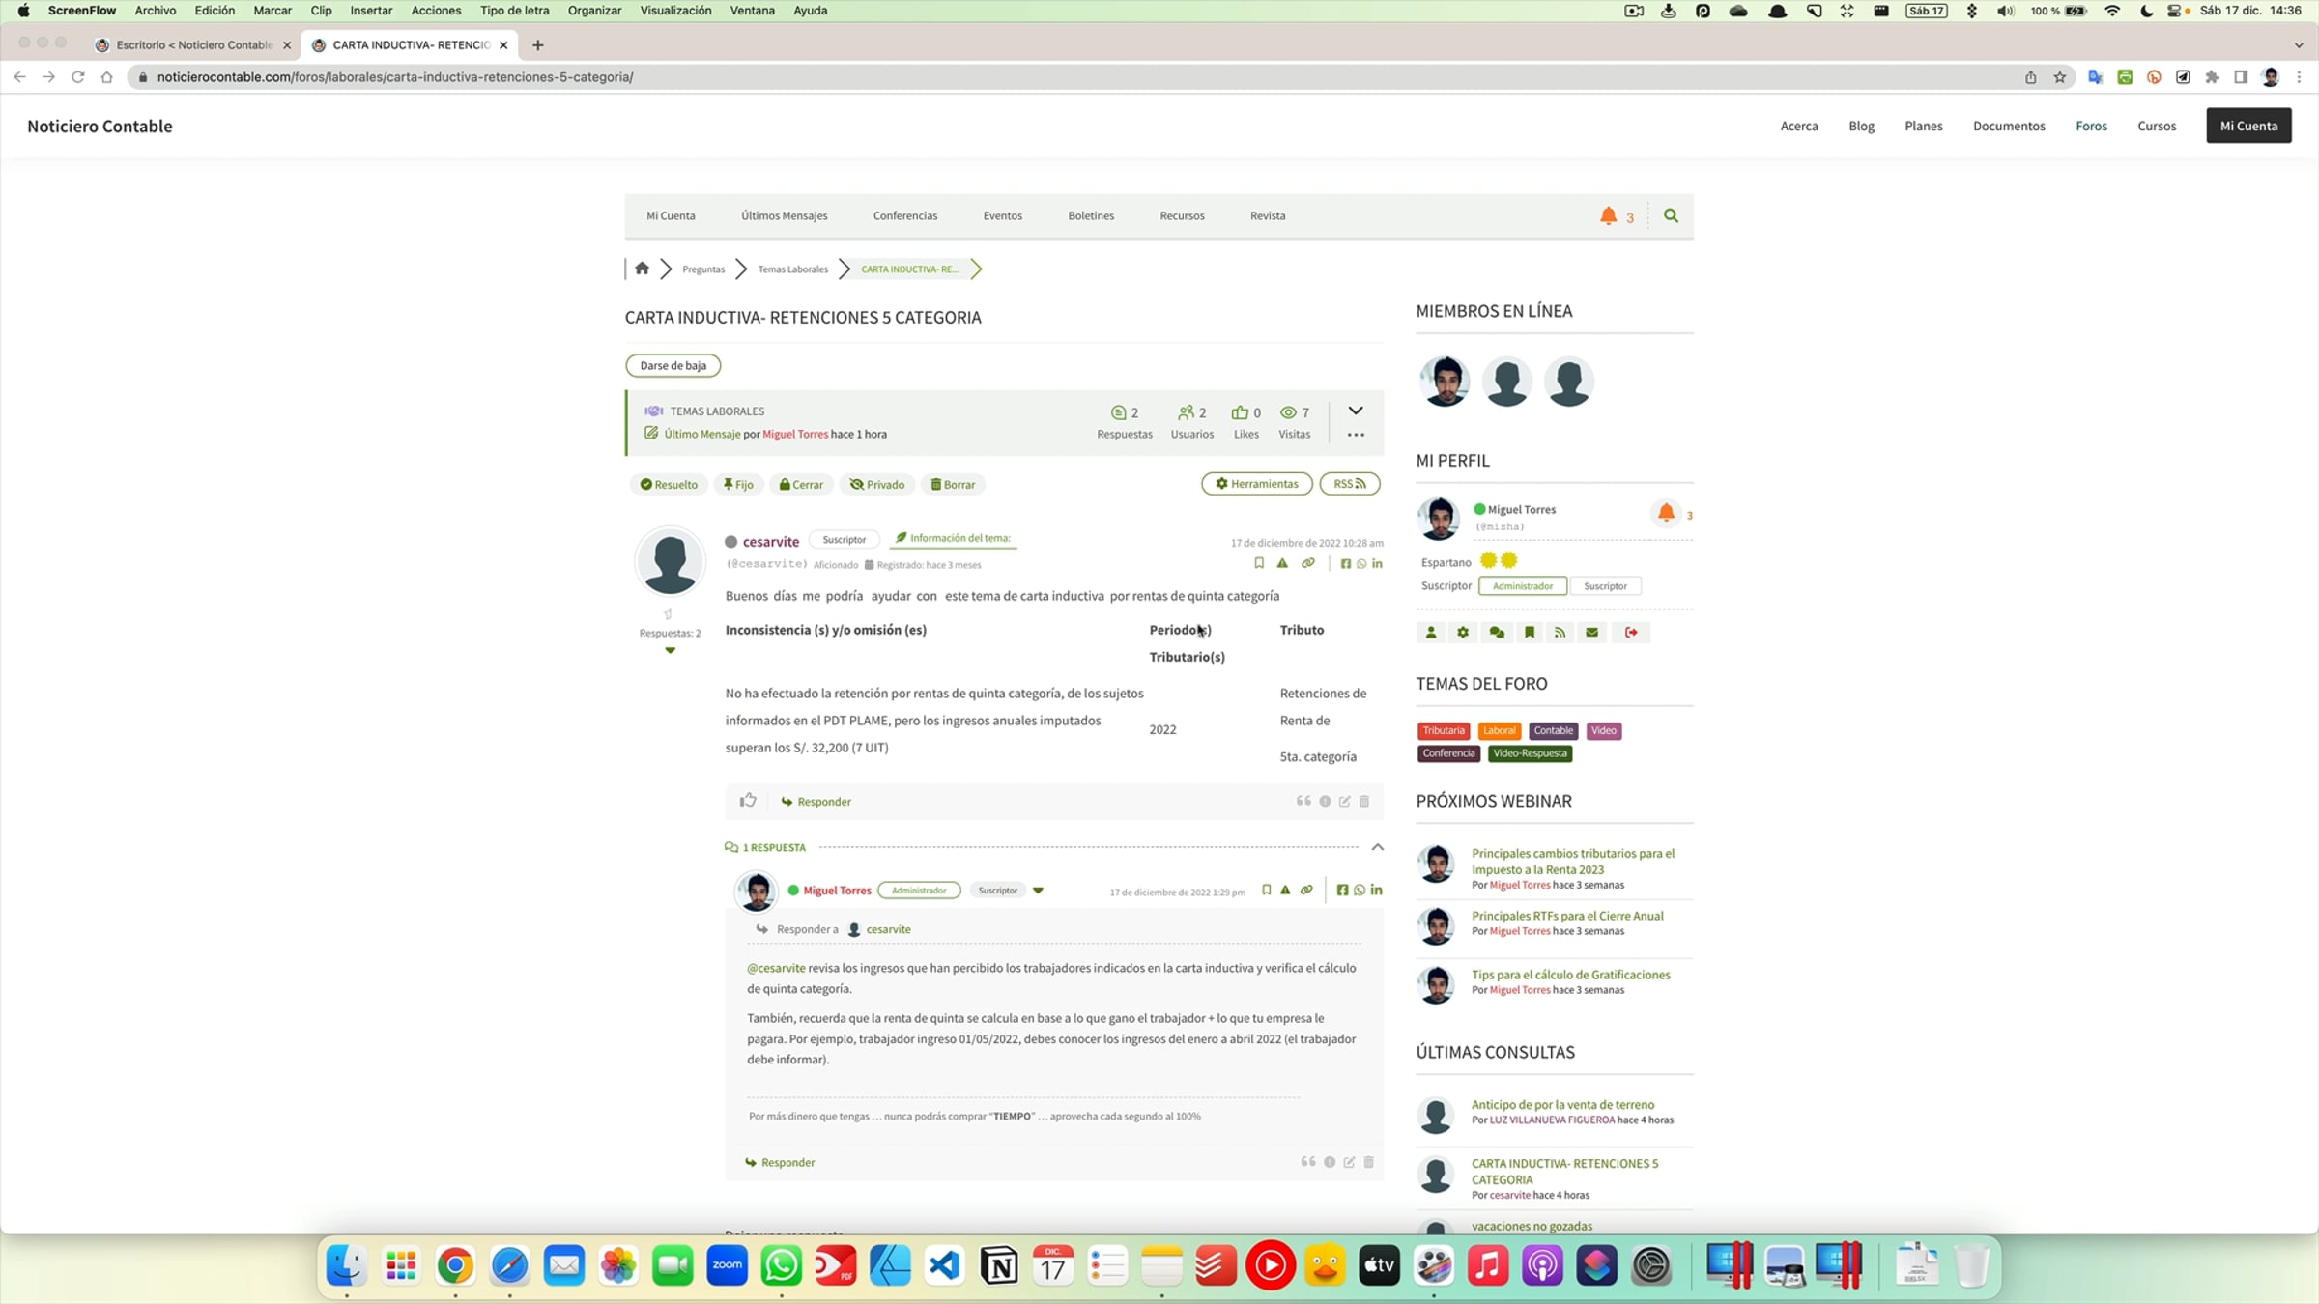This screenshot has height=1304, width=2319.
Task: Edit cesarvite's post with the pencil icon
Action: [x=1345, y=802]
